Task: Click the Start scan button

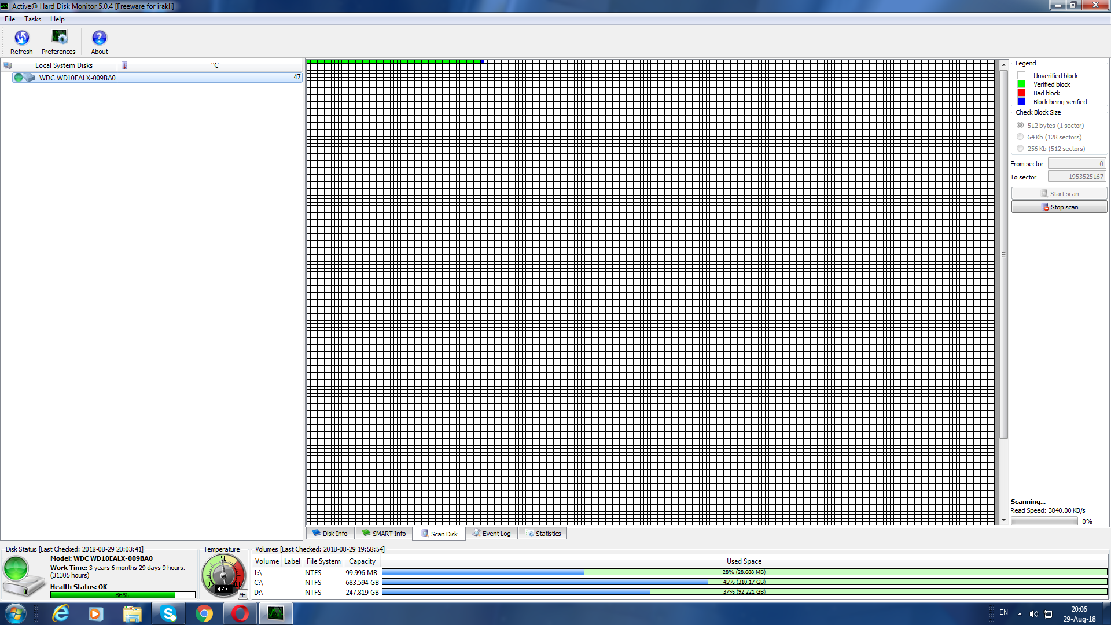Action: pyautogui.click(x=1059, y=194)
